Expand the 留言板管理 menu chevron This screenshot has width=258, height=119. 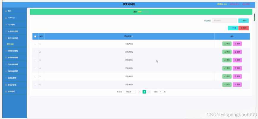tap(24, 78)
